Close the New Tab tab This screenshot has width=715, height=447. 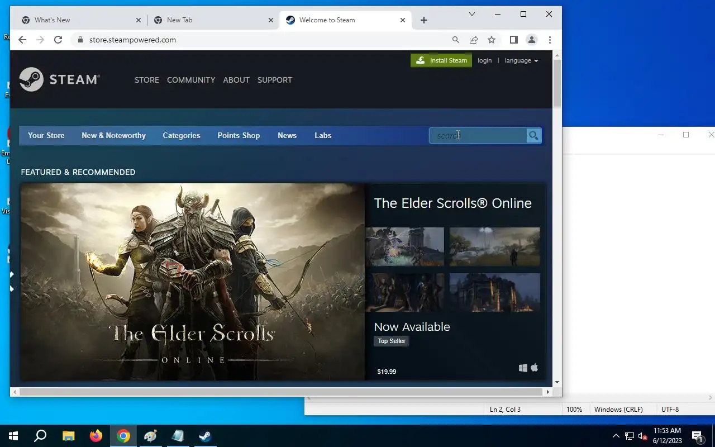click(x=271, y=20)
